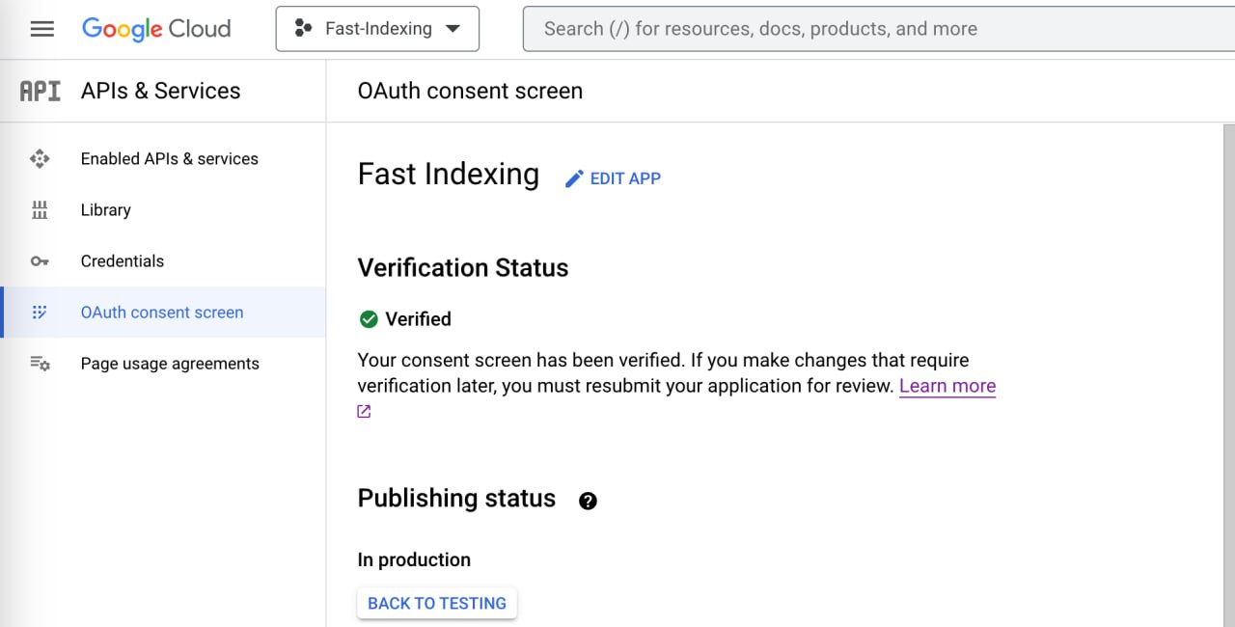Click the Publishing status heading
1235x627 pixels.
456,499
